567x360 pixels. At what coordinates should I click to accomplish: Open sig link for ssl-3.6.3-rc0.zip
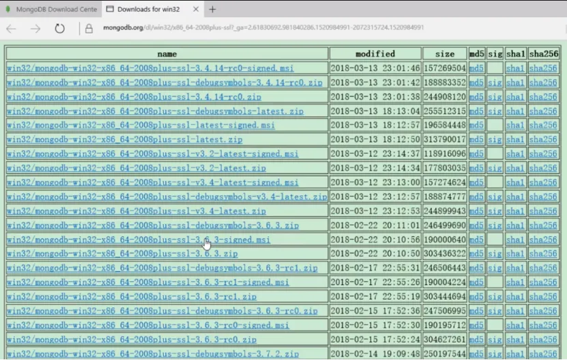coord(495,340)
